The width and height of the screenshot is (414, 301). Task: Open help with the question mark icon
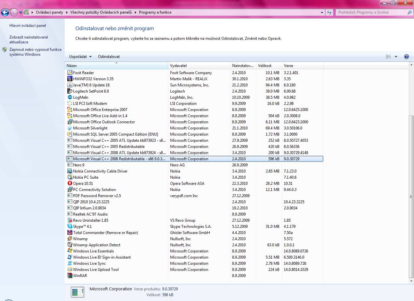407,57
